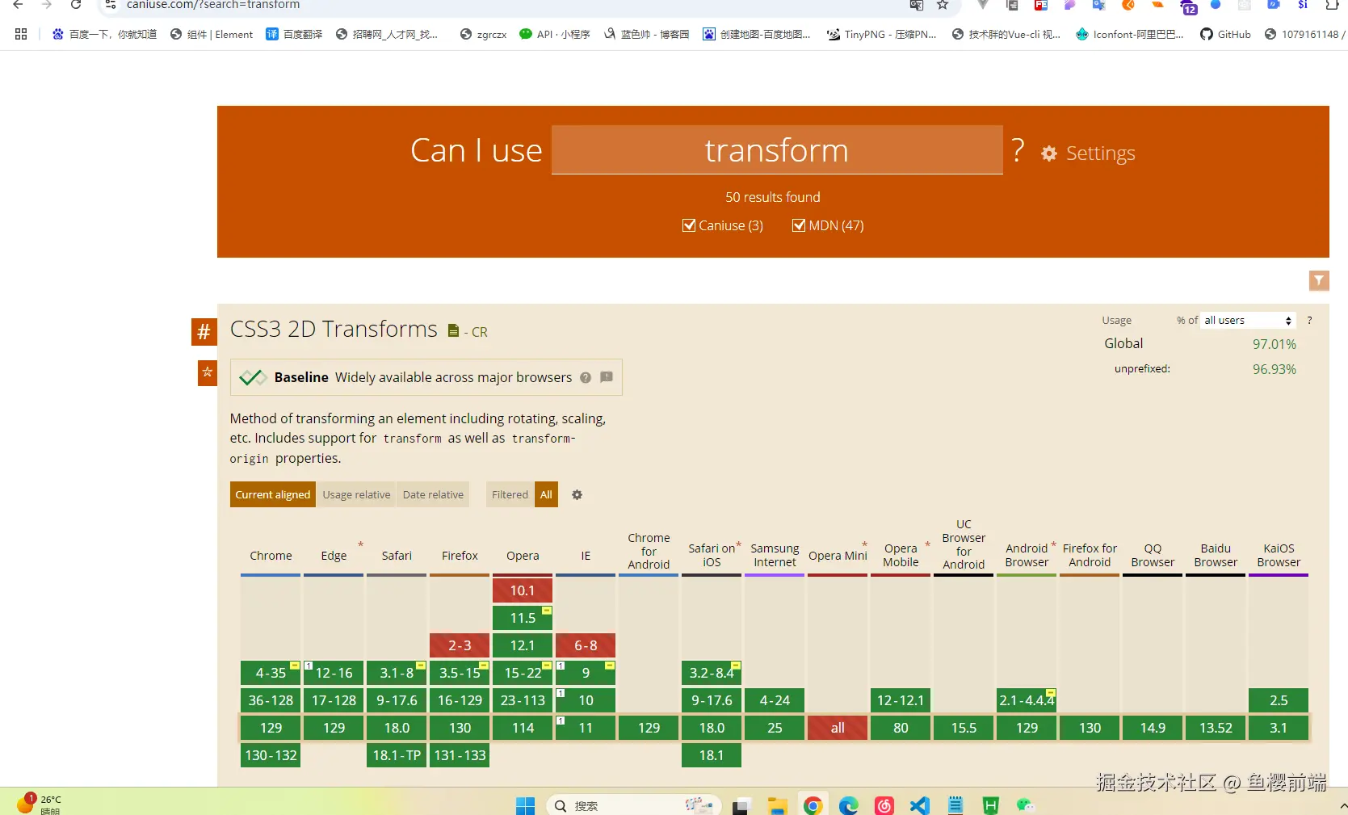Click the Windows taskbar search box
Screen dimensions: 1348x815
634,805
